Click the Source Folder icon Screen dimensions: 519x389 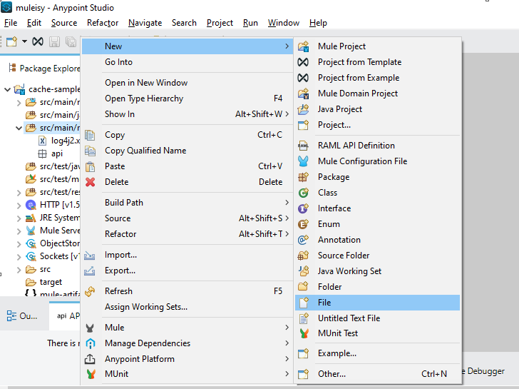click(x=303, y=256)
